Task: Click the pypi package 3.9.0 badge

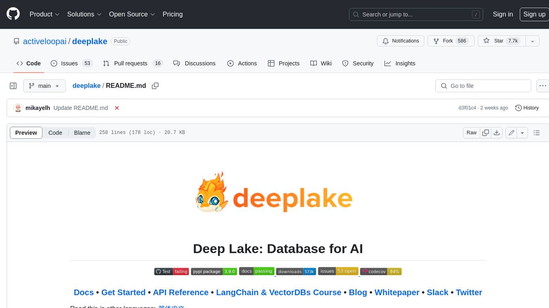Action: [214, 271]
